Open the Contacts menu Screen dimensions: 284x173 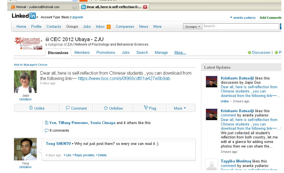(54, 26)
